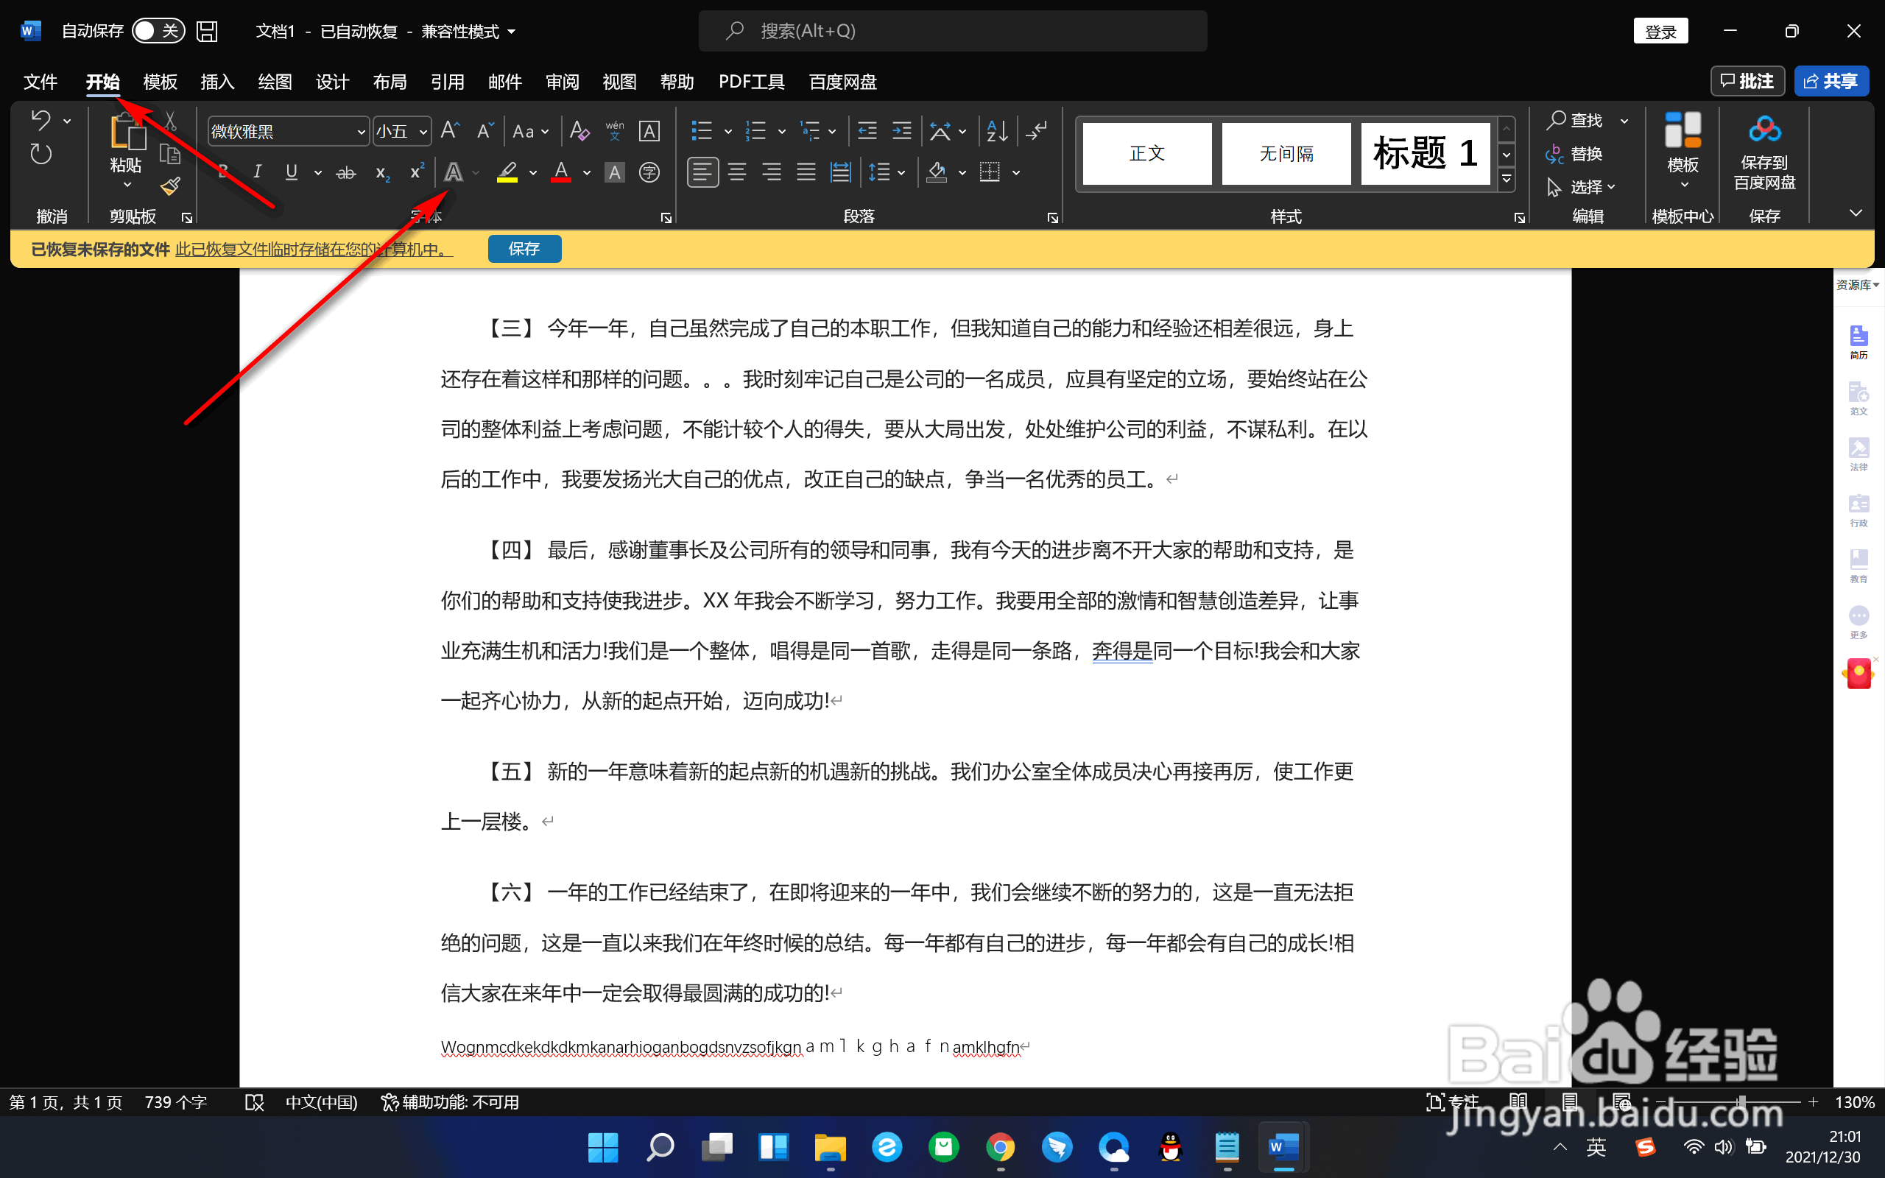The width and height of the screenshot is (1885, 1178).
Task: Click the Undo icon
Action: tap(40, 120)
